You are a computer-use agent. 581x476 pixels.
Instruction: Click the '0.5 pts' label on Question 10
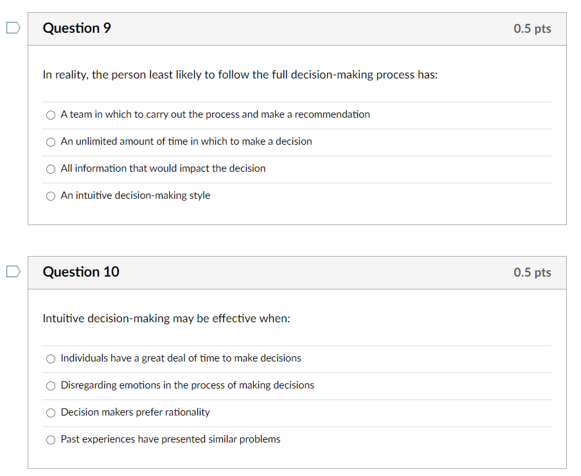pyautogui.click(x=532, y=272)
